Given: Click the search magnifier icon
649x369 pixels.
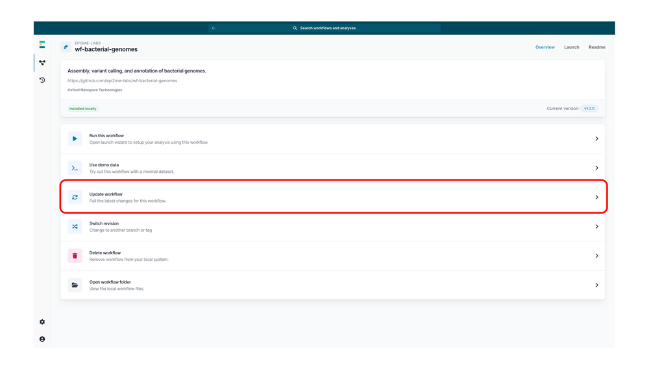Looking at the screenshot, I should click(295, 28).
